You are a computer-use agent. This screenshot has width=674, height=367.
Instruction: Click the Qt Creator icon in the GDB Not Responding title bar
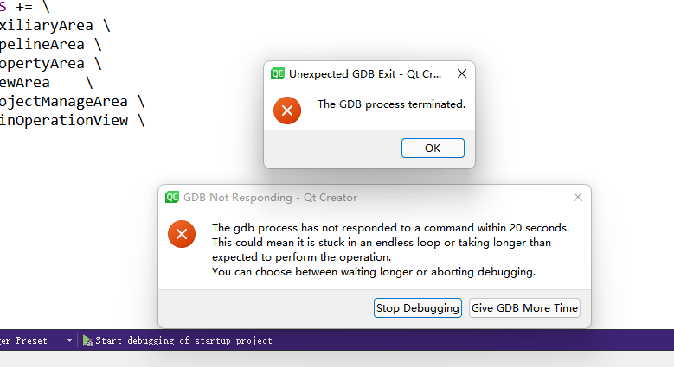172,197
